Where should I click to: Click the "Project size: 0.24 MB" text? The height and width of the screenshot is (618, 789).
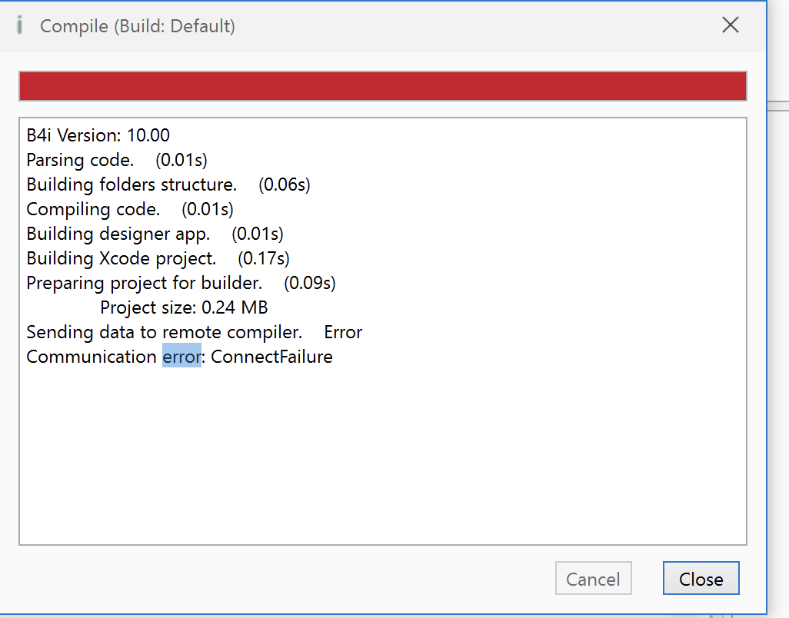coord(184,307)
